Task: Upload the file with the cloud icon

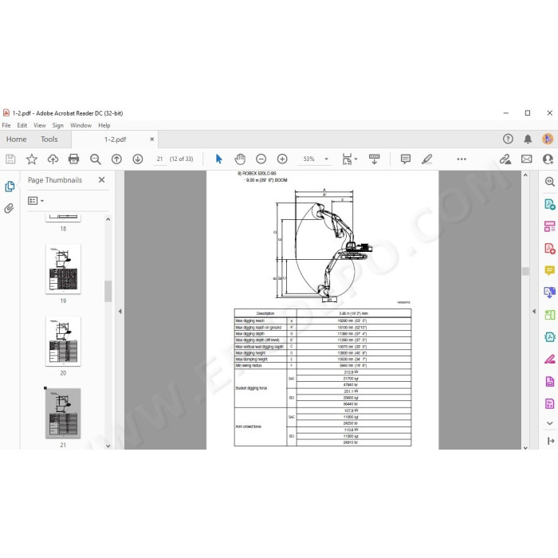Action: click(x=53, y=159)
